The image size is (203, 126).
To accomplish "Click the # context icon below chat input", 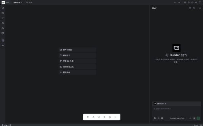I will point(158,118).
